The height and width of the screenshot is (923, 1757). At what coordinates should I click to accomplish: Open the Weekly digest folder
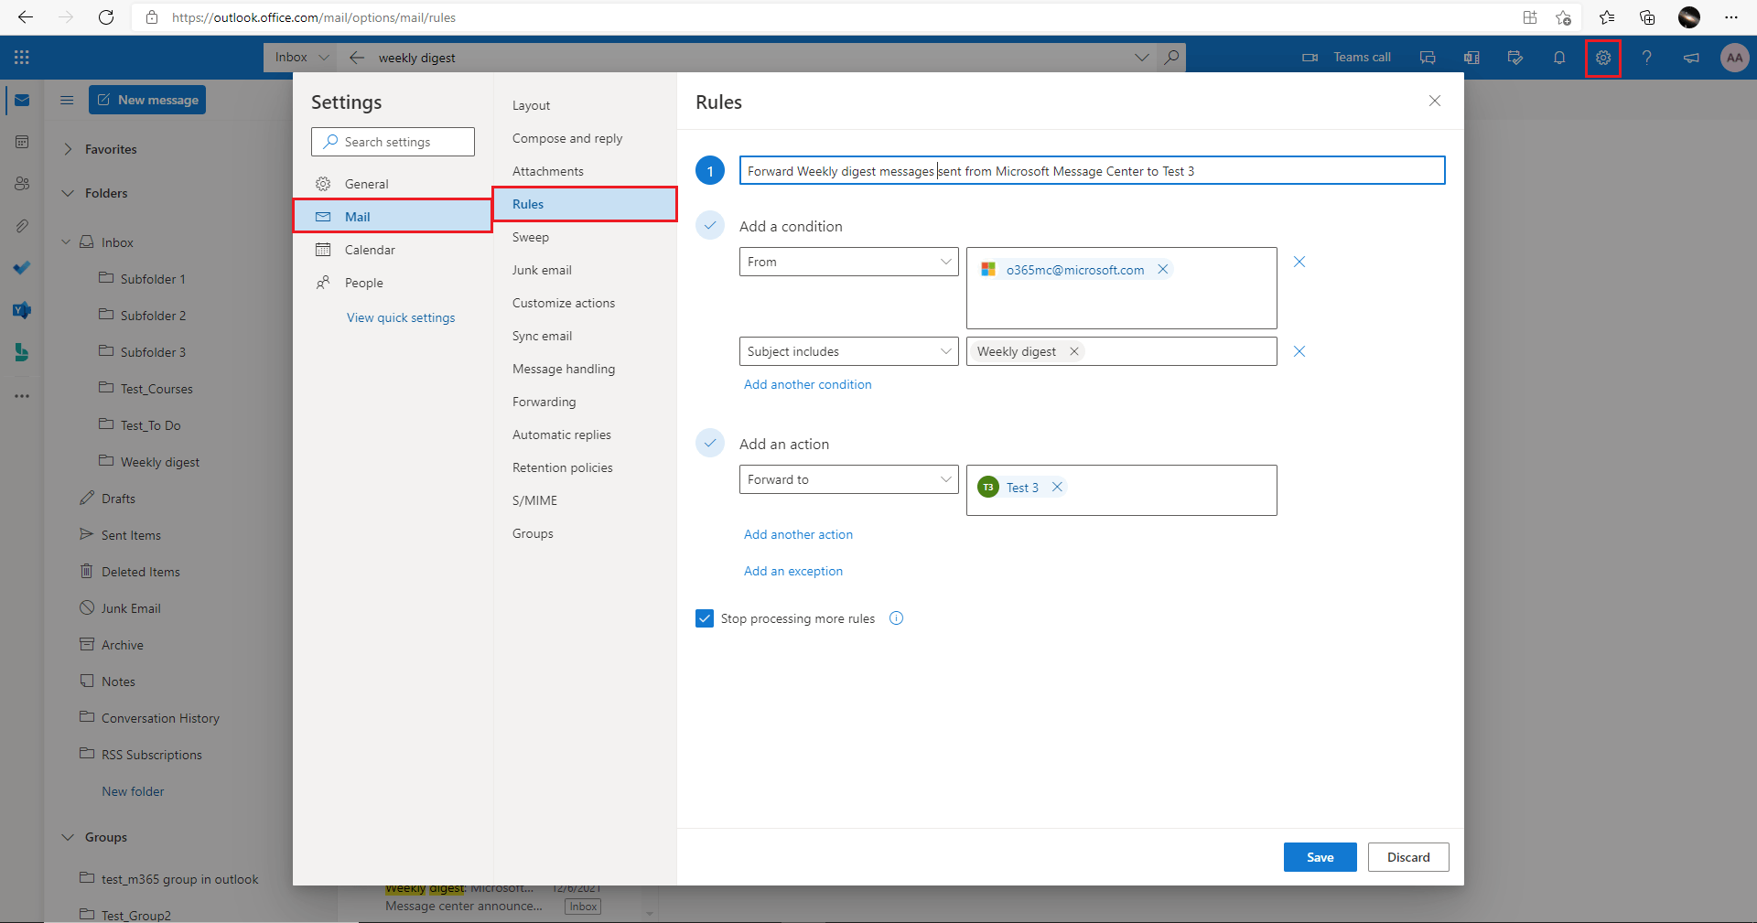click(x=159, y=462)
